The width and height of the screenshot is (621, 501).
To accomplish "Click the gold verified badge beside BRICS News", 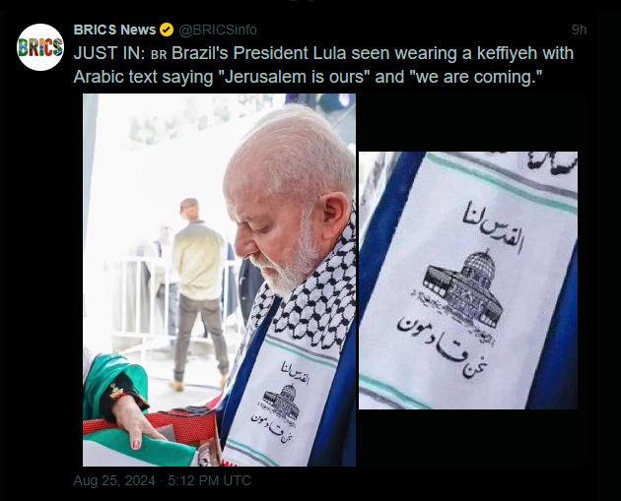I will 167,30.
